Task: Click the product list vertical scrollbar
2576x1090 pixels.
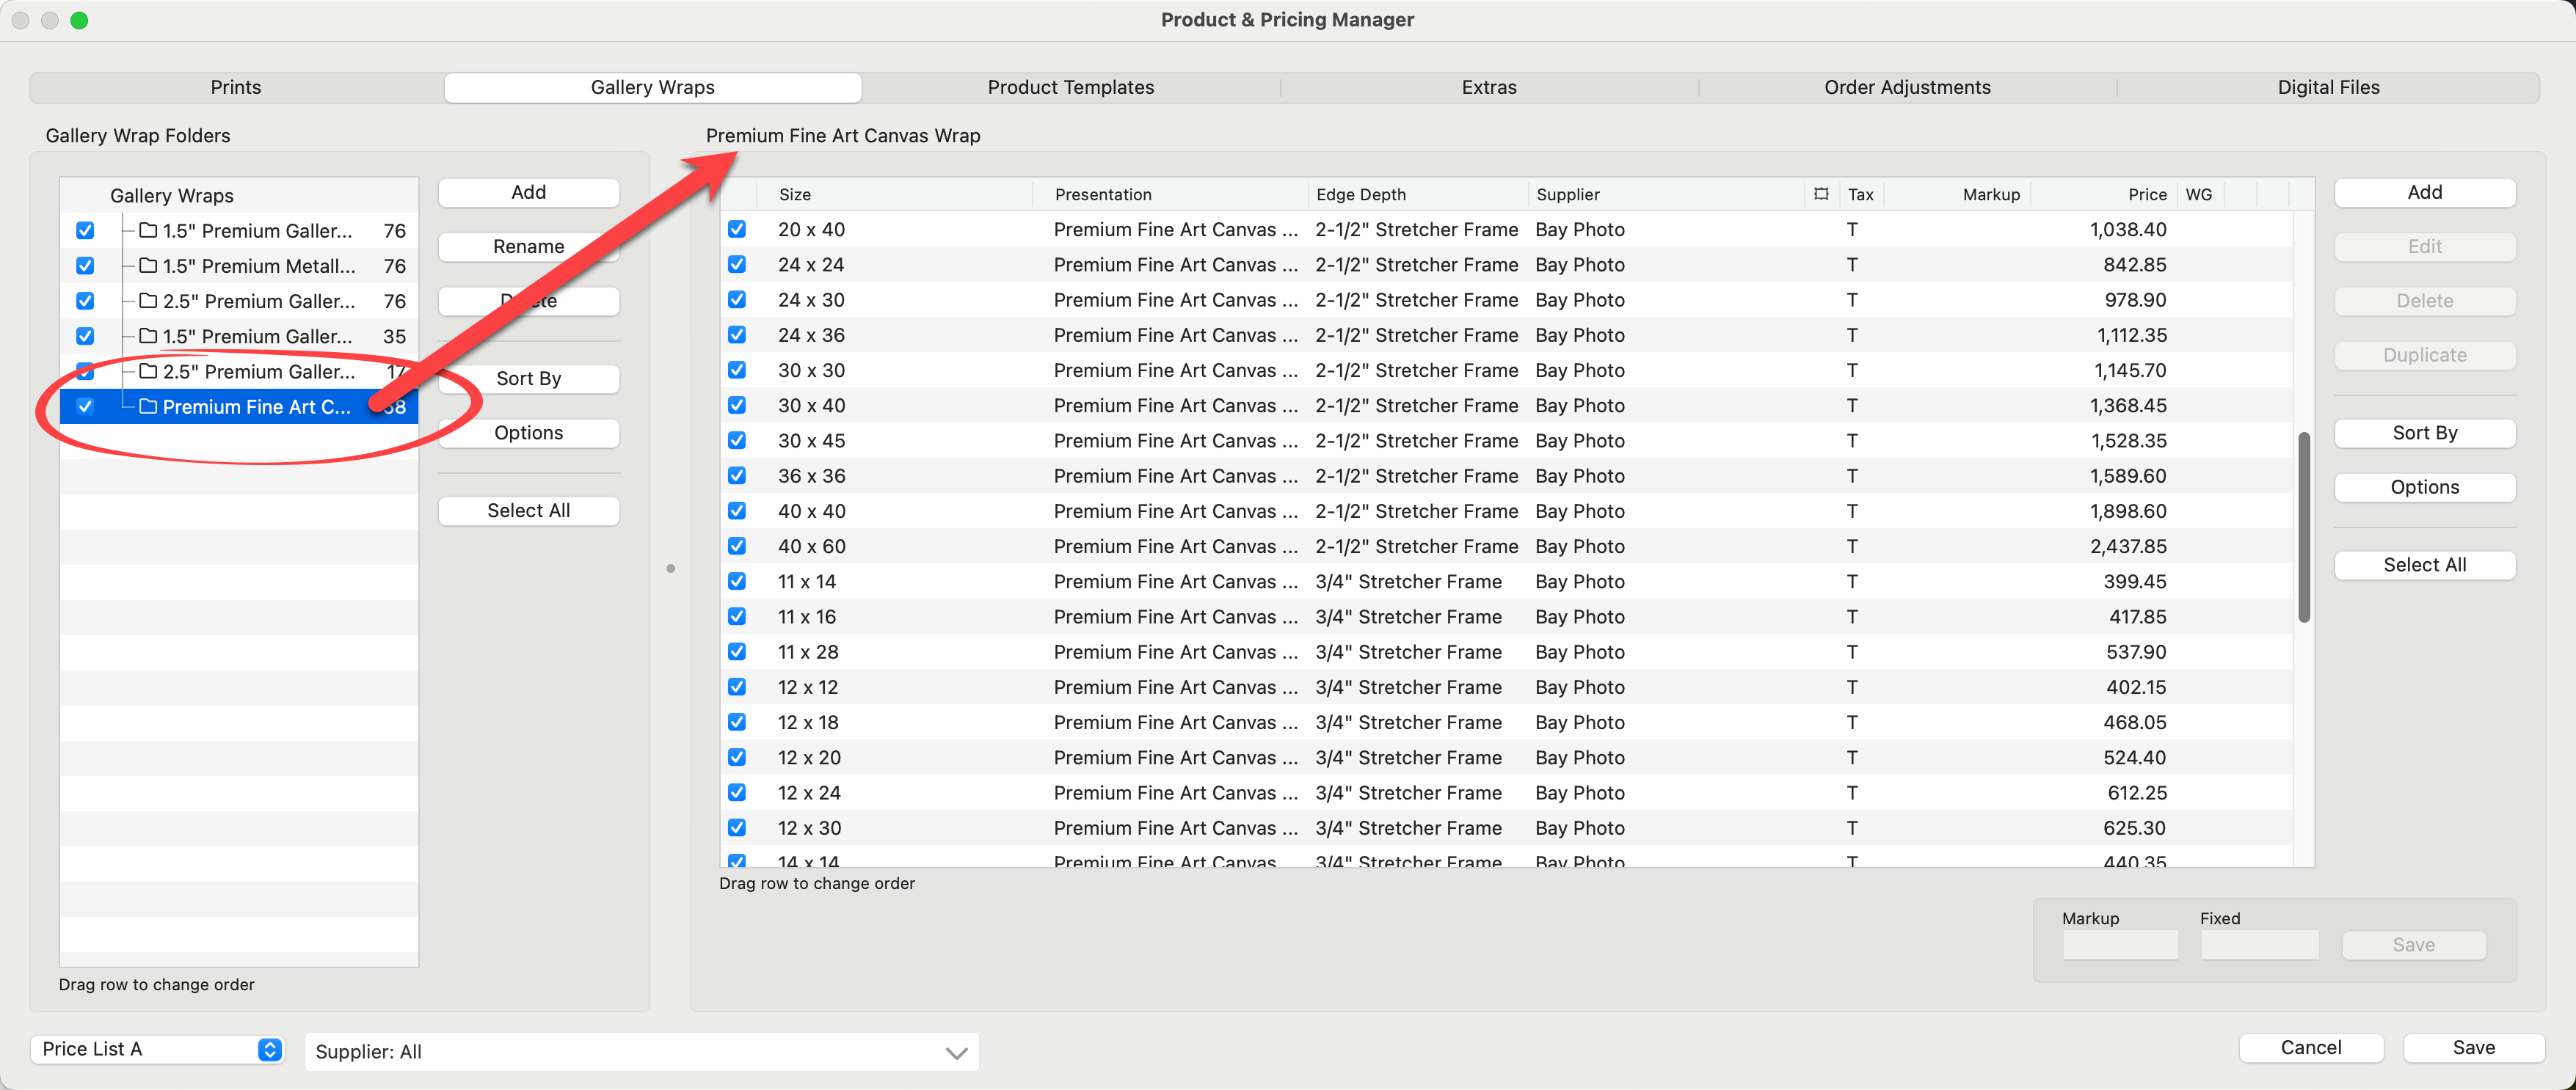Action: [x=2304, y=527]
